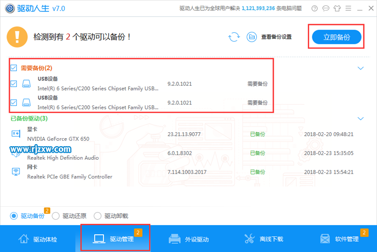This screenshot has height=252, width=377.
Task: Click 已备份 status of 显卡 row
Action: pyautogui.click(x=257, y=134)
